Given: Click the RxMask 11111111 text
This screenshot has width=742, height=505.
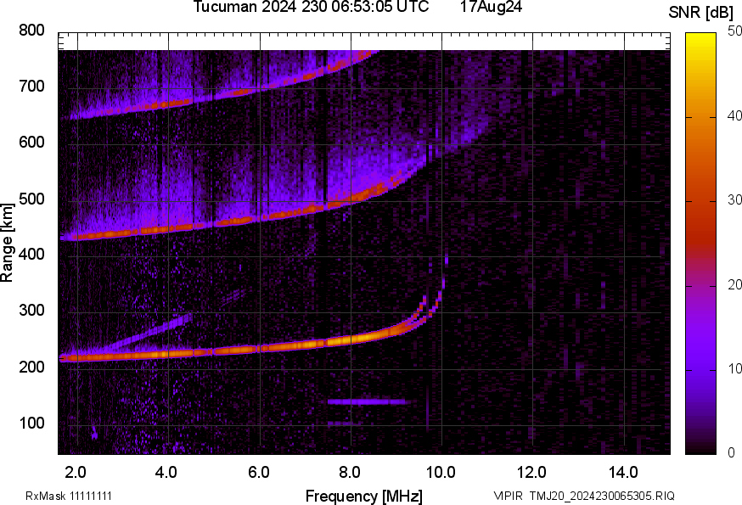Looking at the screenshot, I should (x=69, y=496).
